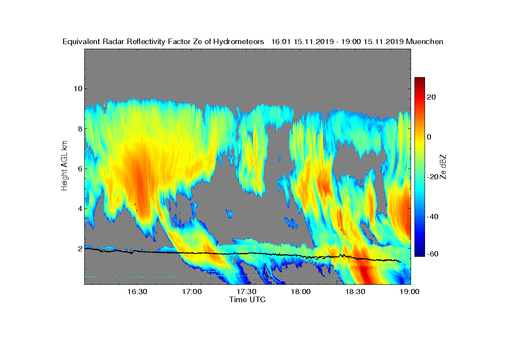
Task: Click the 18:00 time tick label
Action: (301, 292)
